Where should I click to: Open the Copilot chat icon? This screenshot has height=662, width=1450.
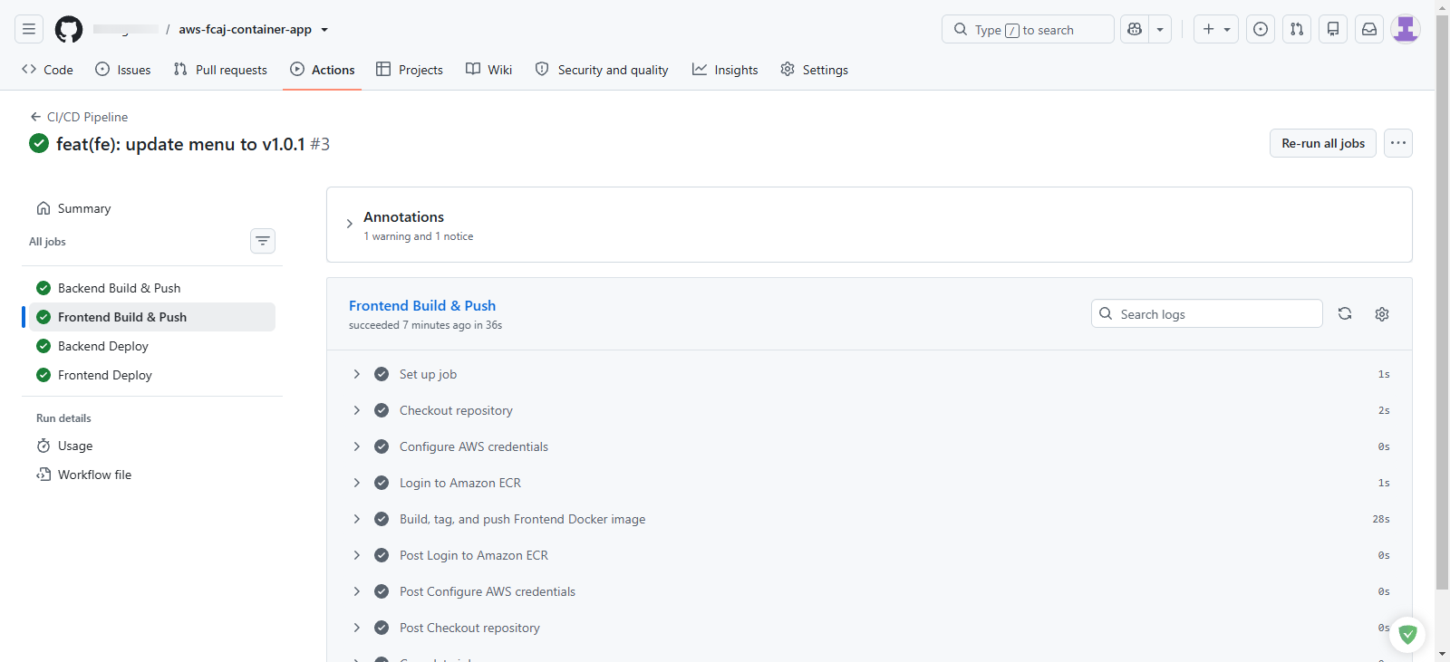[1135, 29]
